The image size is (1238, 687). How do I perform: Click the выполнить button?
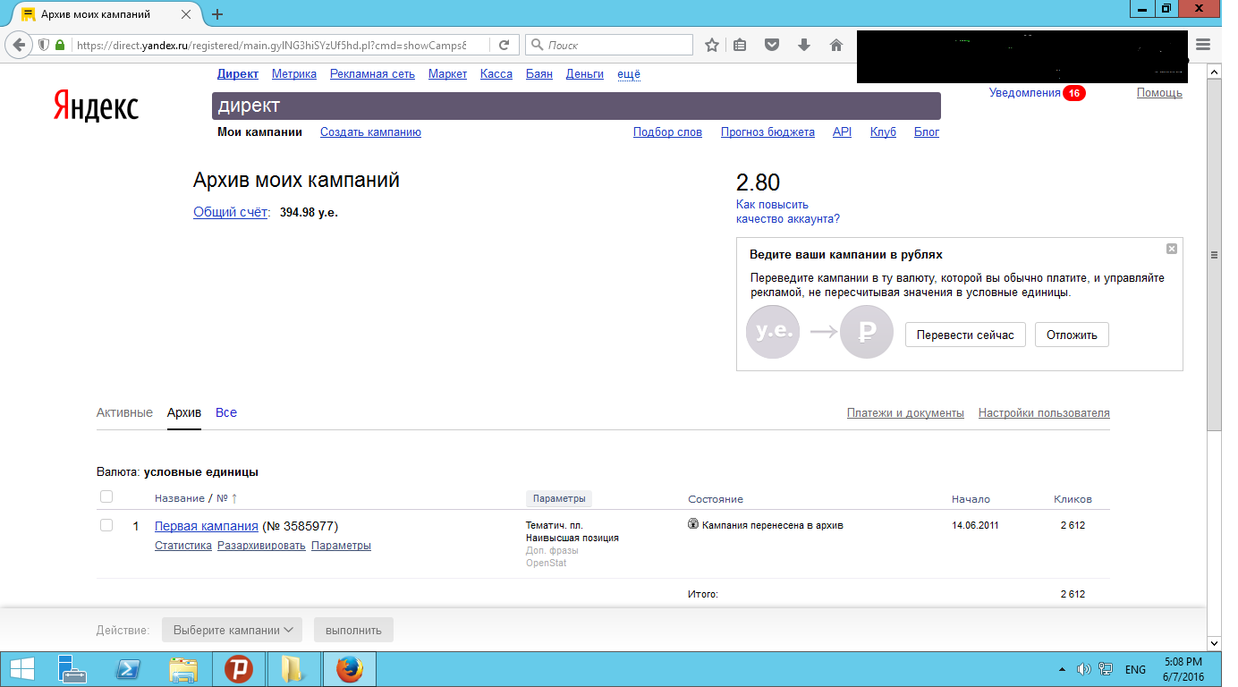(353, 630)
